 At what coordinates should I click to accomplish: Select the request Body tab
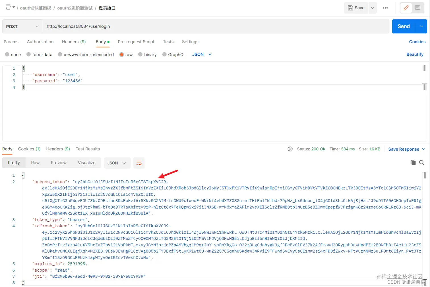(x=102, y=42)
